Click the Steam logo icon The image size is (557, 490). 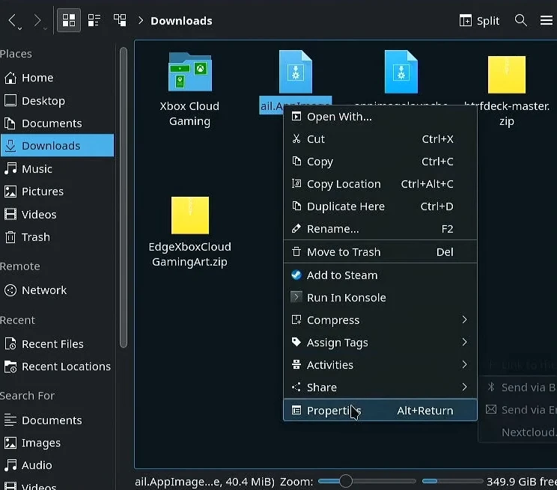(296, 275)
